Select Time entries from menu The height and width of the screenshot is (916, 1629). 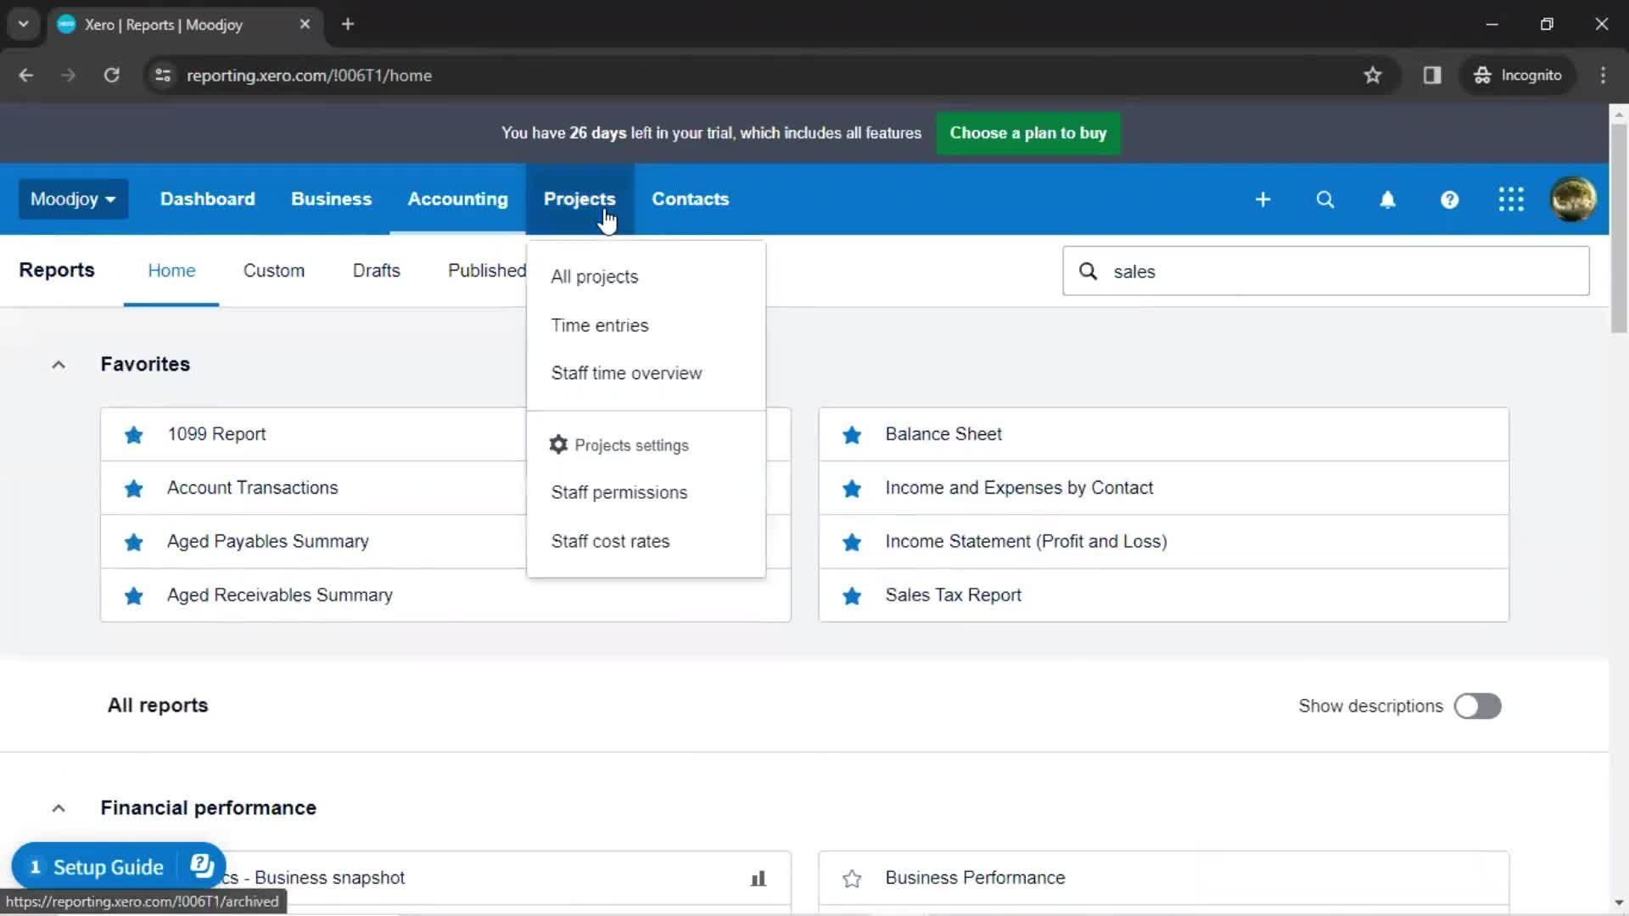[646, 325]
